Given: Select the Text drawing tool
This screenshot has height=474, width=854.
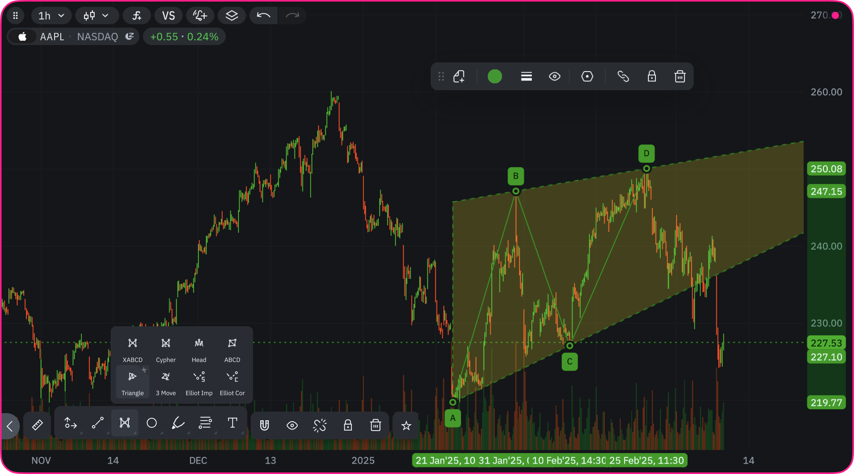Looking at the screenshot, I should pos(232,423).
